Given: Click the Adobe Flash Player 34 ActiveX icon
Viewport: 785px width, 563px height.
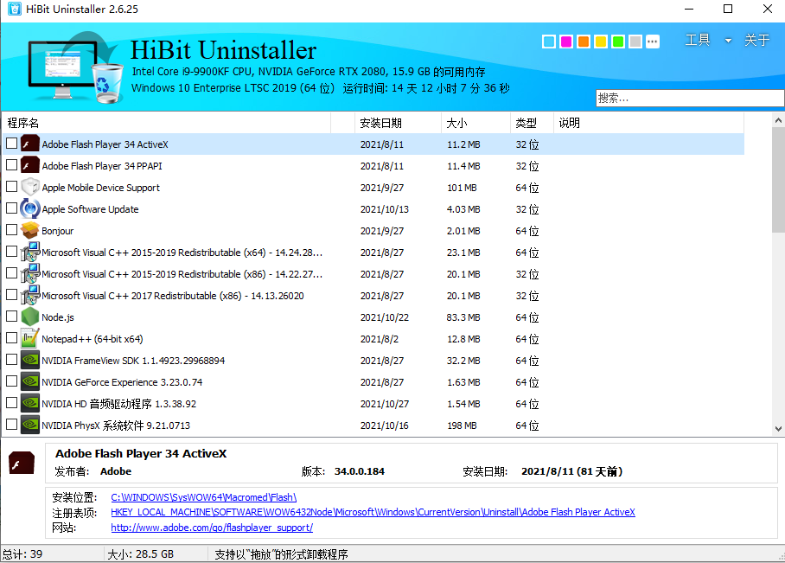Looking at the screenshot, I should (x=30, y=144).
